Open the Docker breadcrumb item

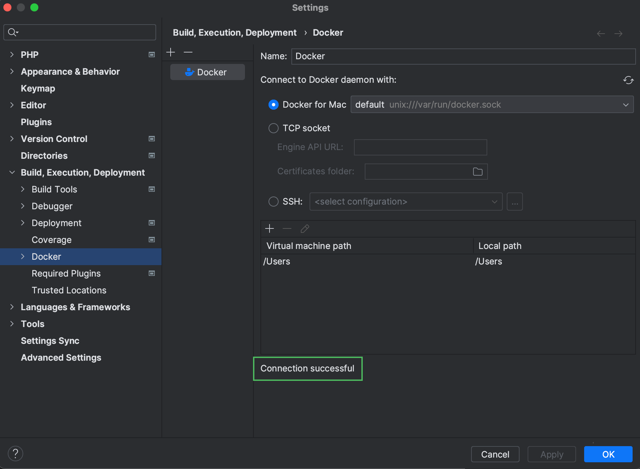328,32
